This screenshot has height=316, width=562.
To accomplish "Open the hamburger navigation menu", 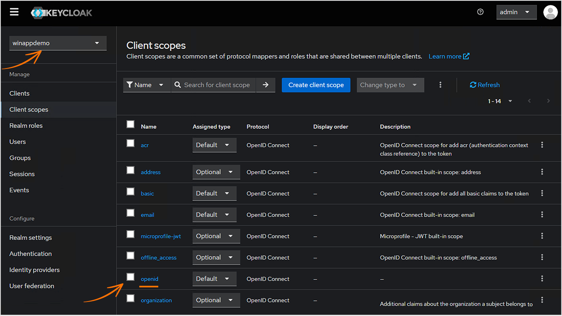I will 14,12.
